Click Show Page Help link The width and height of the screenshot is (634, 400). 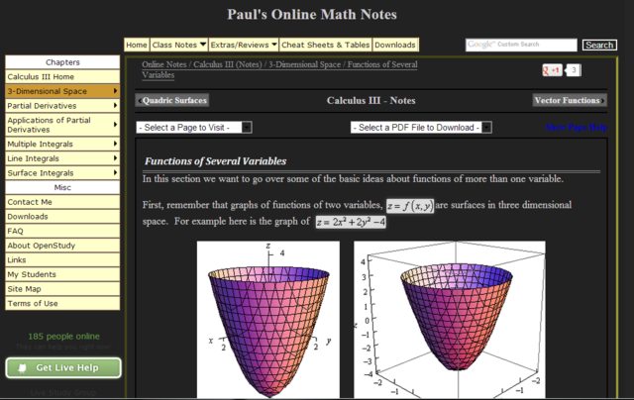click(x=577, y=128)
